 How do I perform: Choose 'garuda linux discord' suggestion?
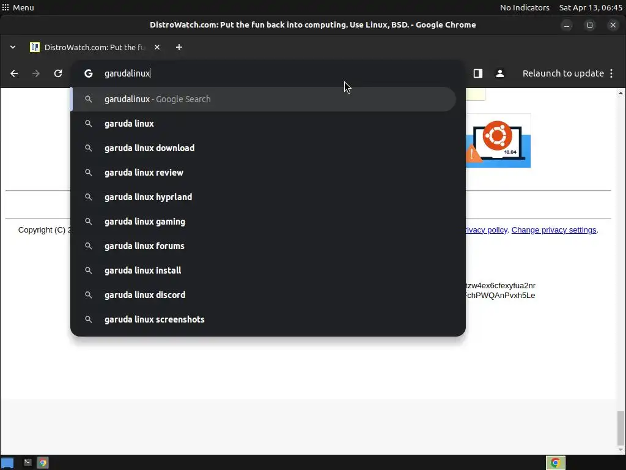point(263,295)
